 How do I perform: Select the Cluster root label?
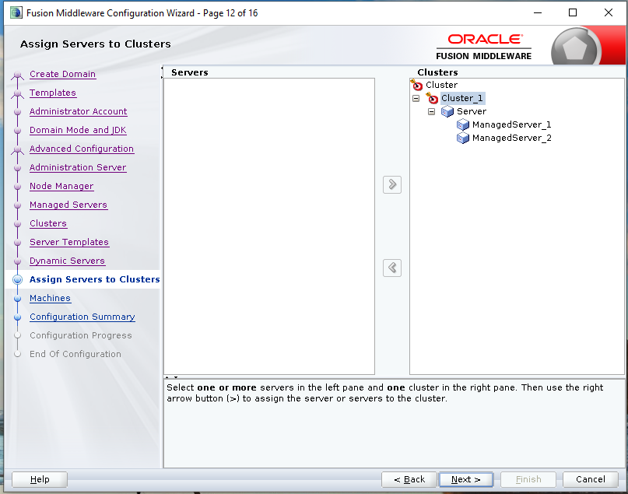pos(441,85)
